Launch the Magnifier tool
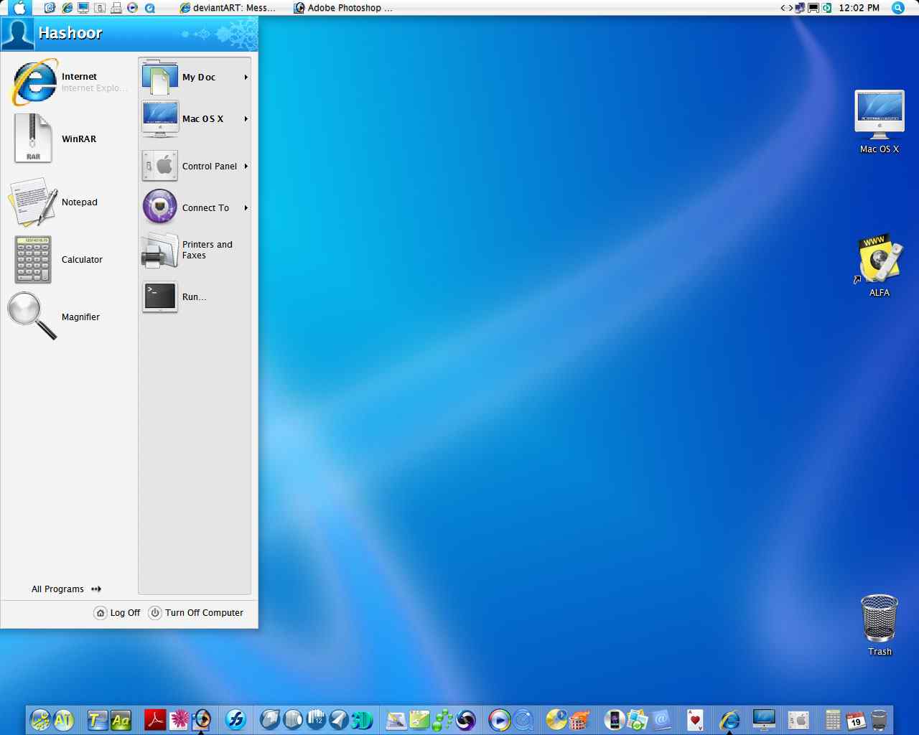Viewport: 919px width, 735px height. tap(70, 317)
